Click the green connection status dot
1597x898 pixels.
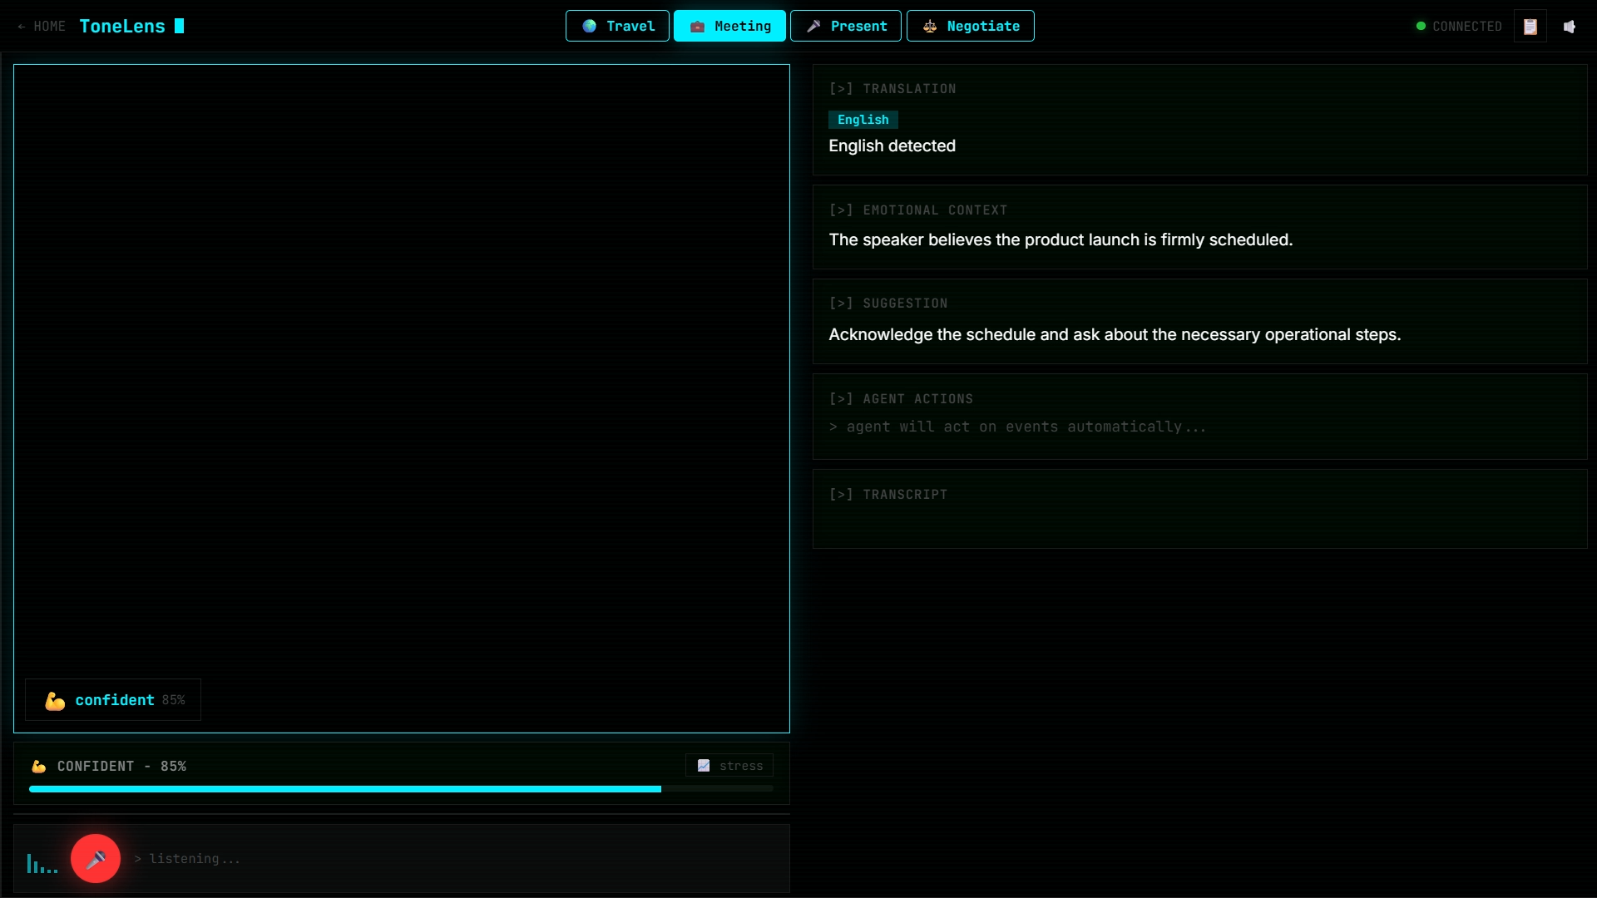click(1421, 27)
